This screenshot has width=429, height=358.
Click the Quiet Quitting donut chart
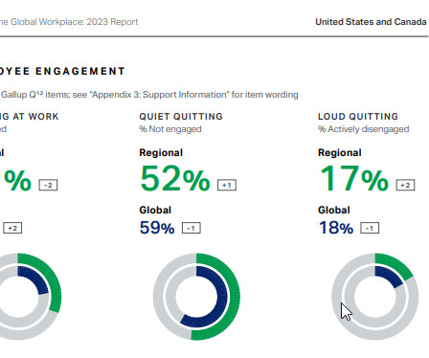click(x=196, y=297)
